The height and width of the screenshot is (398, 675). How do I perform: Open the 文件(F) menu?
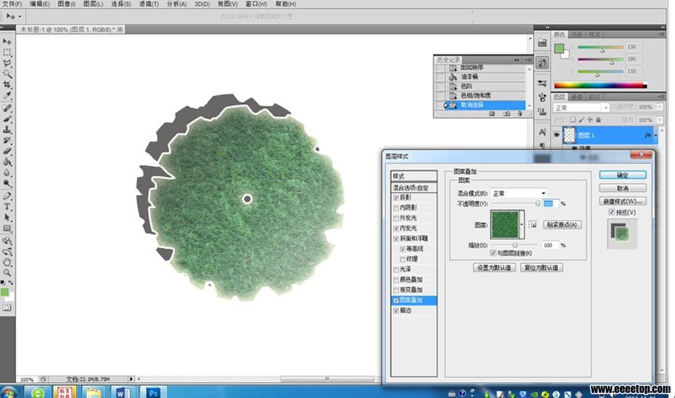pos(12,4)
